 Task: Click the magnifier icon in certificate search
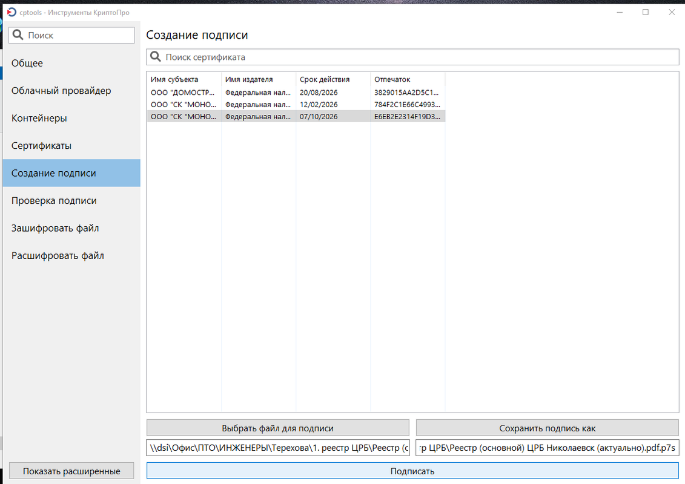click(x=156, y=57)
